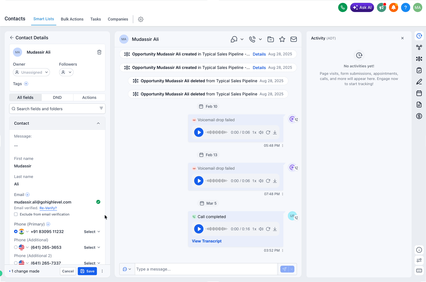Open Select dropdown for primary phone
Screen dimensions: 426x282
(92, 232)
